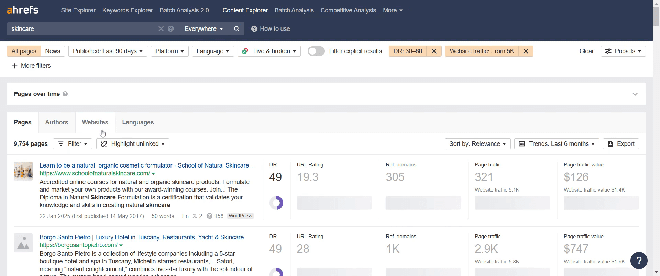Viewport: 660px width, 276px height.
Task: Click Borgo Santo Pietro $747 traffic value
Action: pos(576,249)
